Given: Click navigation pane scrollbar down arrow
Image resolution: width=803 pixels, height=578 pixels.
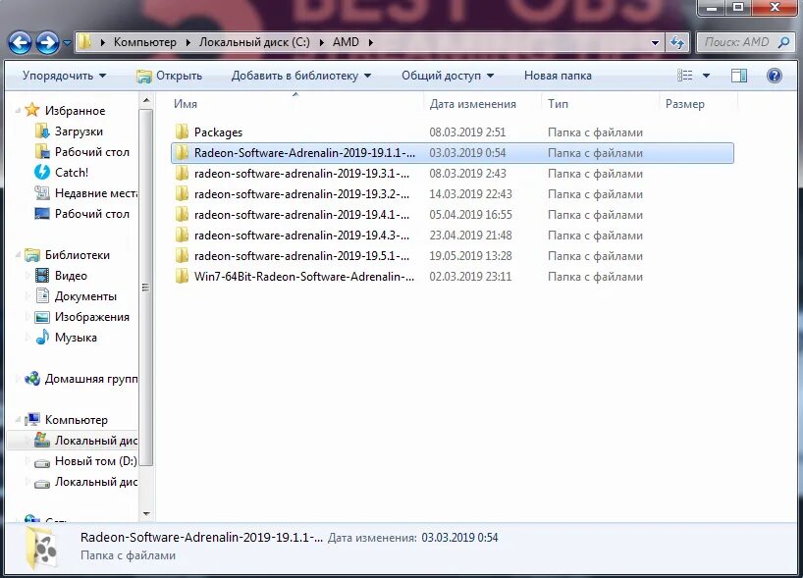Looking at the screenshot, I should [x=146, y=513].
